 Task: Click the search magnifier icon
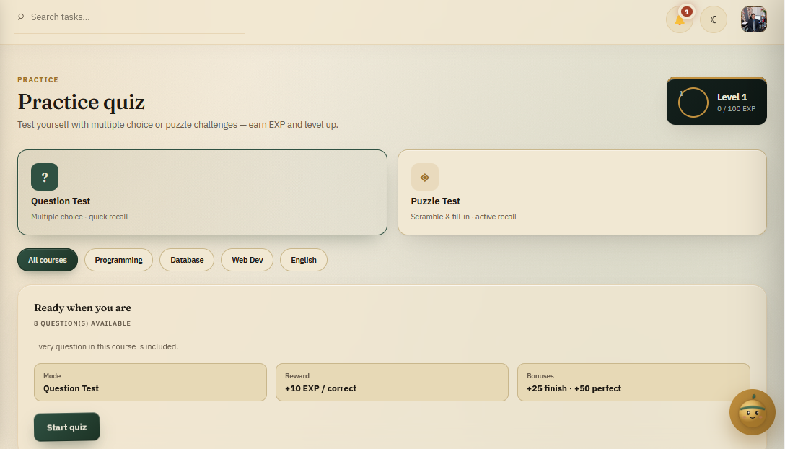point(21,17)
